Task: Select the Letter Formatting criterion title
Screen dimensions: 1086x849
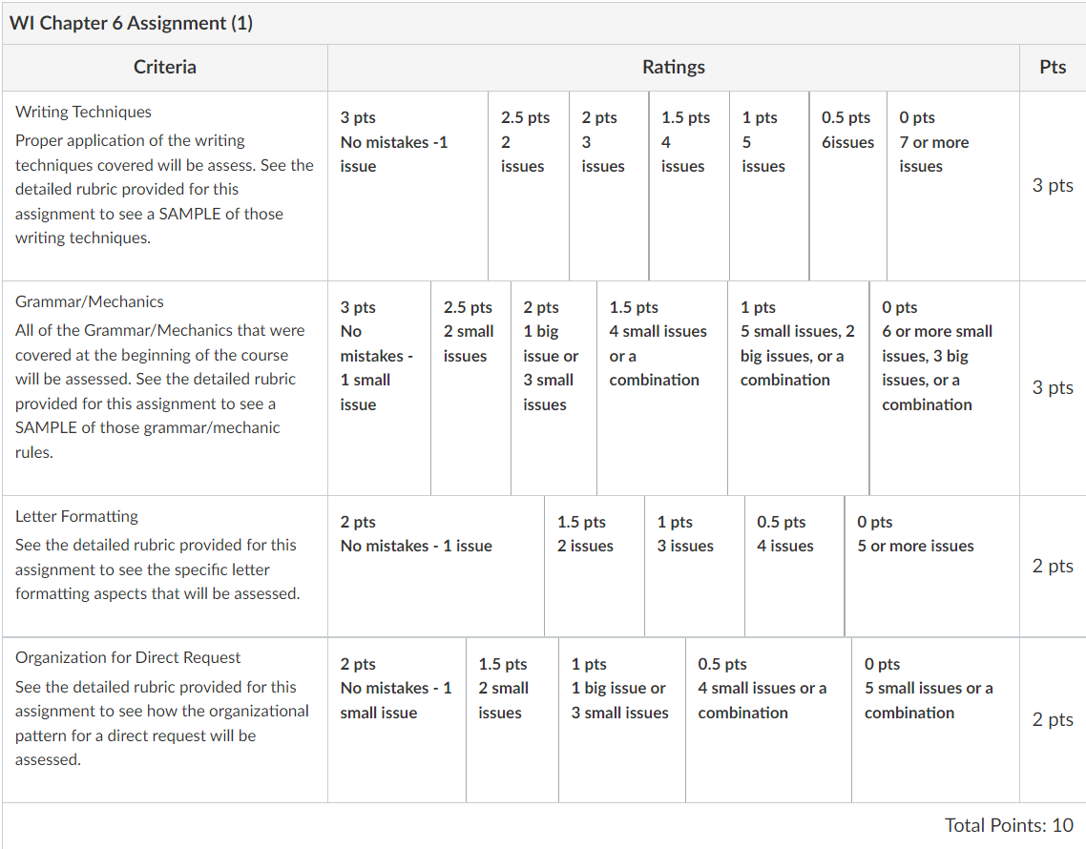Action: 77,516
